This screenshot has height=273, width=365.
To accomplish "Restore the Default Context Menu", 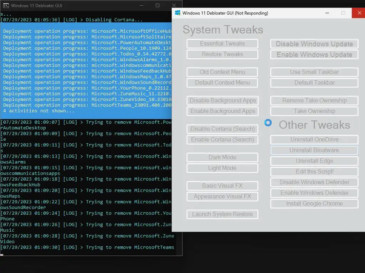I will 222,82.
